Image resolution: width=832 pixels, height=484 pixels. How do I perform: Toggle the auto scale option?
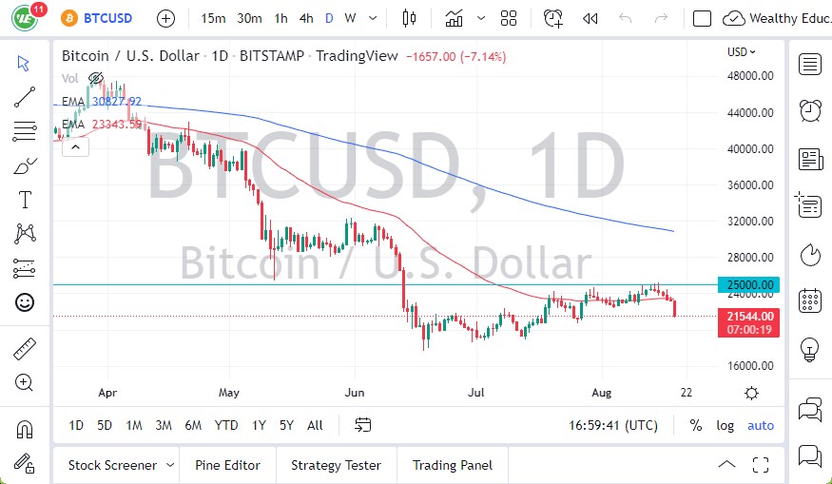[x=761, y=425]
